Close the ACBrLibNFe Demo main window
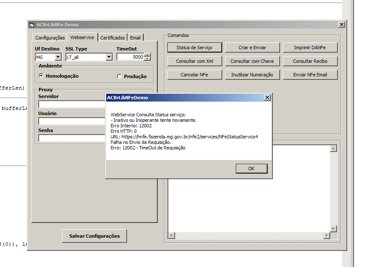This screenshot has height=267, width=368. (x=342, y=24)
